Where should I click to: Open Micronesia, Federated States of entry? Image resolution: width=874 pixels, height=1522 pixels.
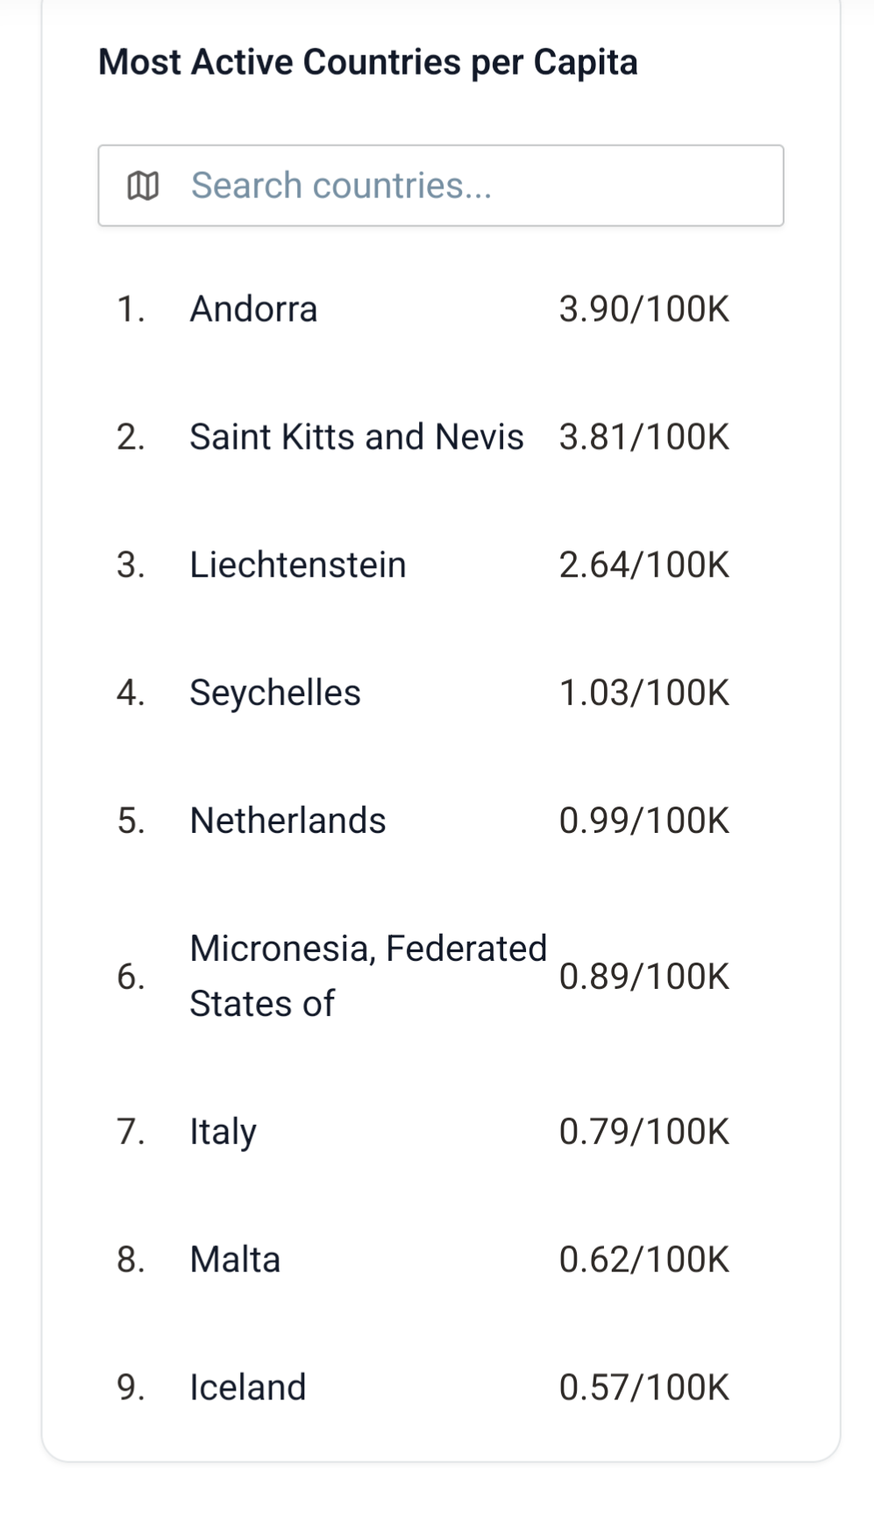coord(367,976)
